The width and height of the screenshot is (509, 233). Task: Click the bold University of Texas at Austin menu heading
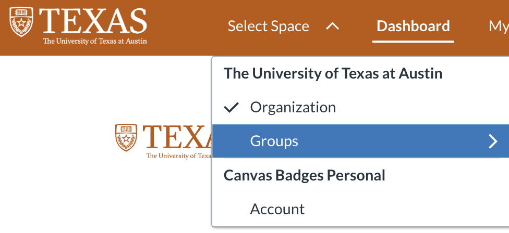(x=333, y=73)
